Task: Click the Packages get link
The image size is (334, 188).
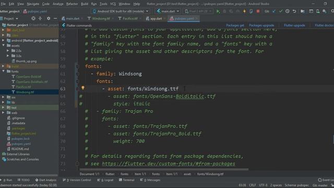Action: [x=235, y=26]
